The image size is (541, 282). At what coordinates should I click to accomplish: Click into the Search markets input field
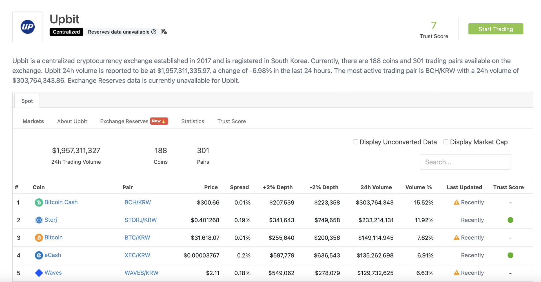pyautogui.click(x=465, y=162)
